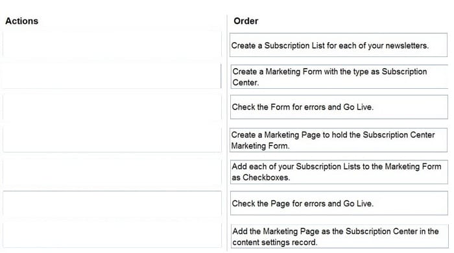Image resolution: width=454 pixels, height=253 pixels.
Task: Click the word 'Checkboxes' in the Subscription Lists item
Action: [x=265, y=178]
